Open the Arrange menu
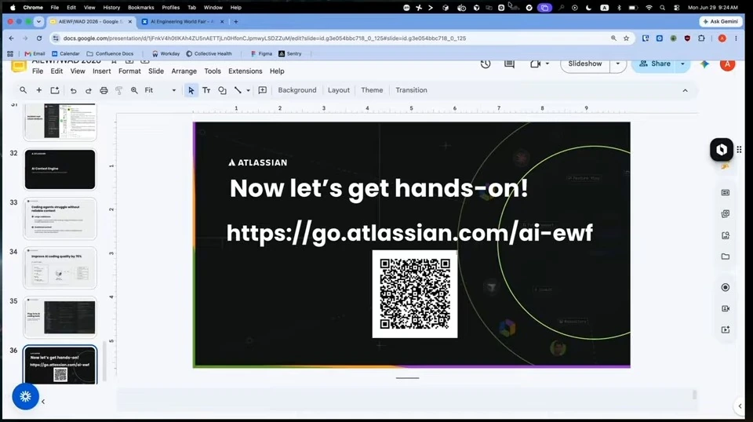Viewport: 753px width, 422px height. pyautogui.click(x=184, y=71)
